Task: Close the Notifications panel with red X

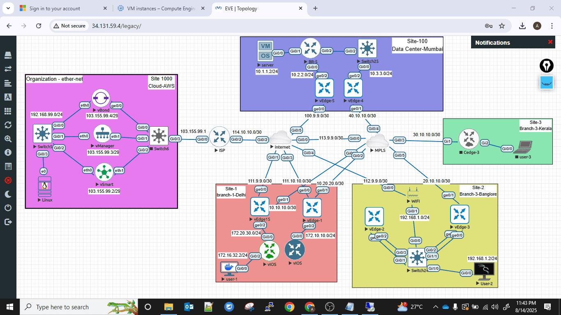Action: point(550,42)
